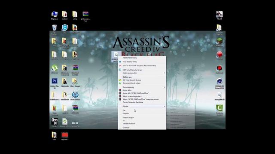The width and height of the screenshot is (275, 154).
Task: Choose Add to Pokki Menu
Action: (142, 58)
